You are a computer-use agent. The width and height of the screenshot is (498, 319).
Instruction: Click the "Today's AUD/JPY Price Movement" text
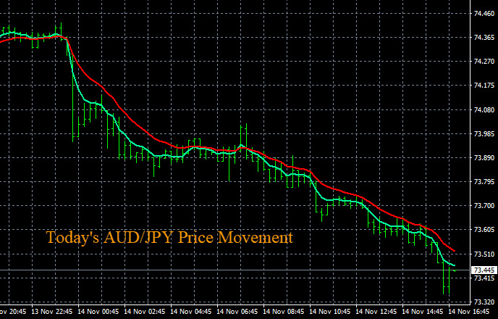pyautogui.click(x=169, y=238)
